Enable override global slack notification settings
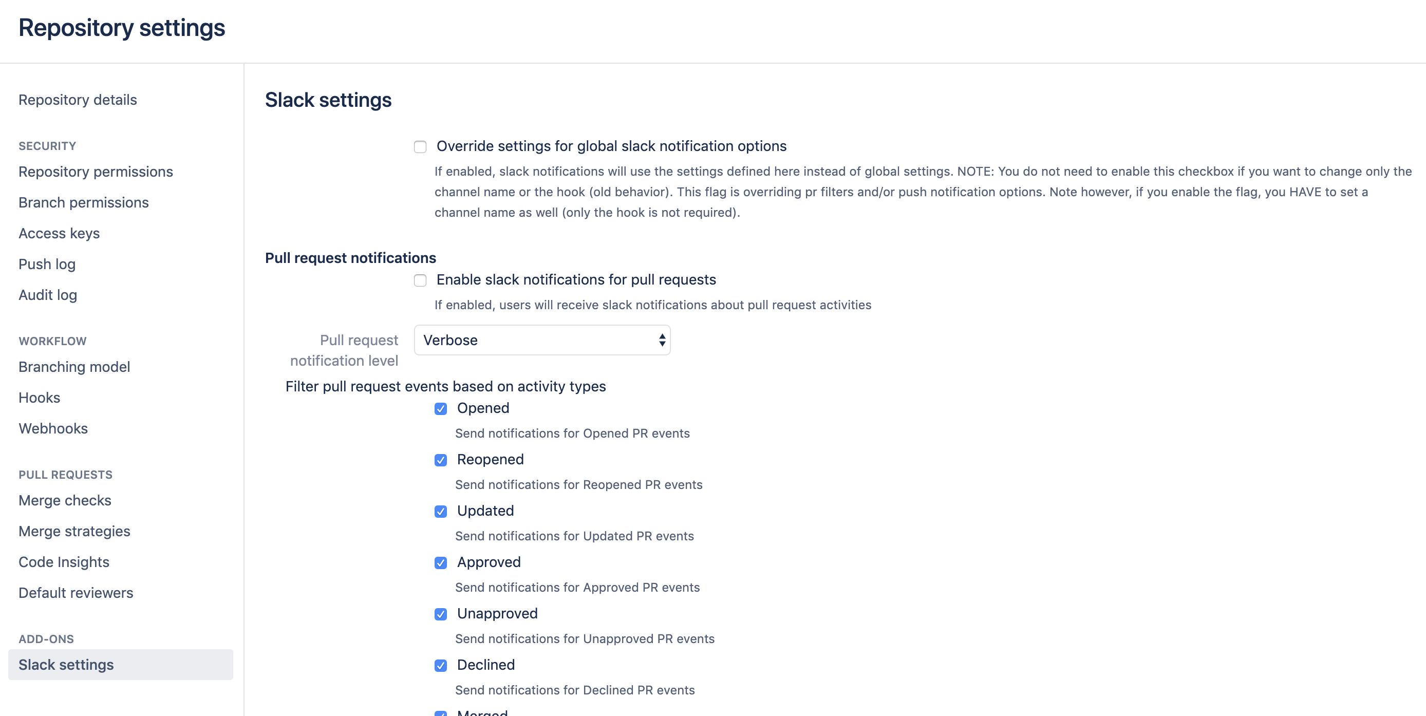Screen dimensions: 1426x716 pos(420,146)
